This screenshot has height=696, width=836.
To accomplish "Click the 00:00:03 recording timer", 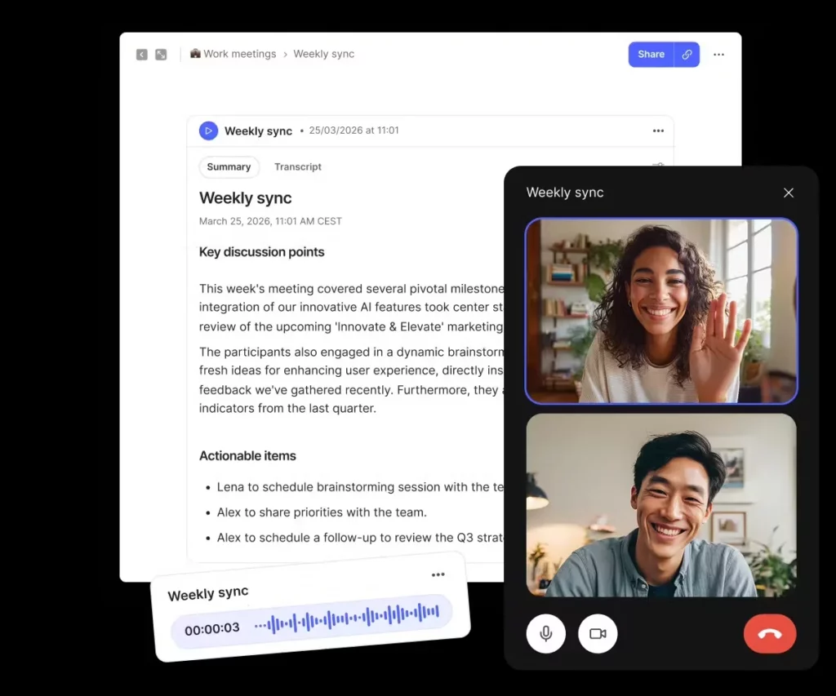I will tap(212, 630).
